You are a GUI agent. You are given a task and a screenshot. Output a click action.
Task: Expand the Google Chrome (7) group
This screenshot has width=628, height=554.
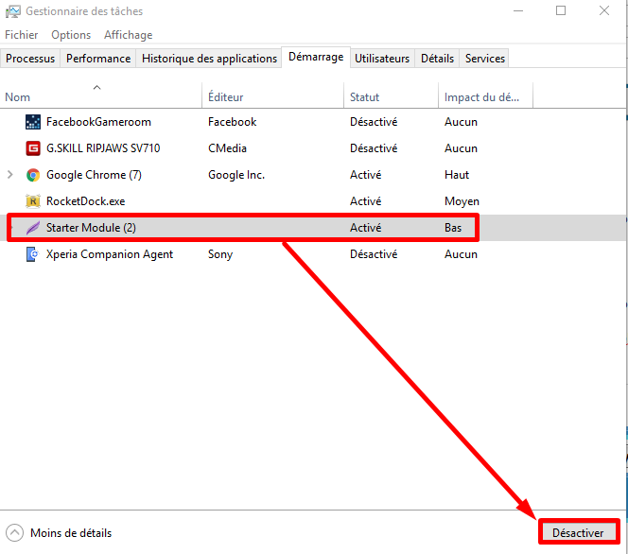point(10,175)
